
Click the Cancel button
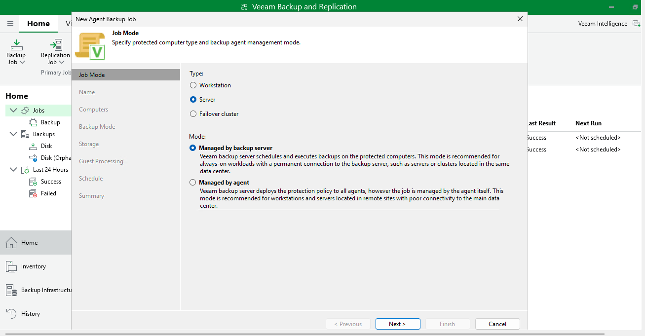pyautogui.click(x=497, y=324)
